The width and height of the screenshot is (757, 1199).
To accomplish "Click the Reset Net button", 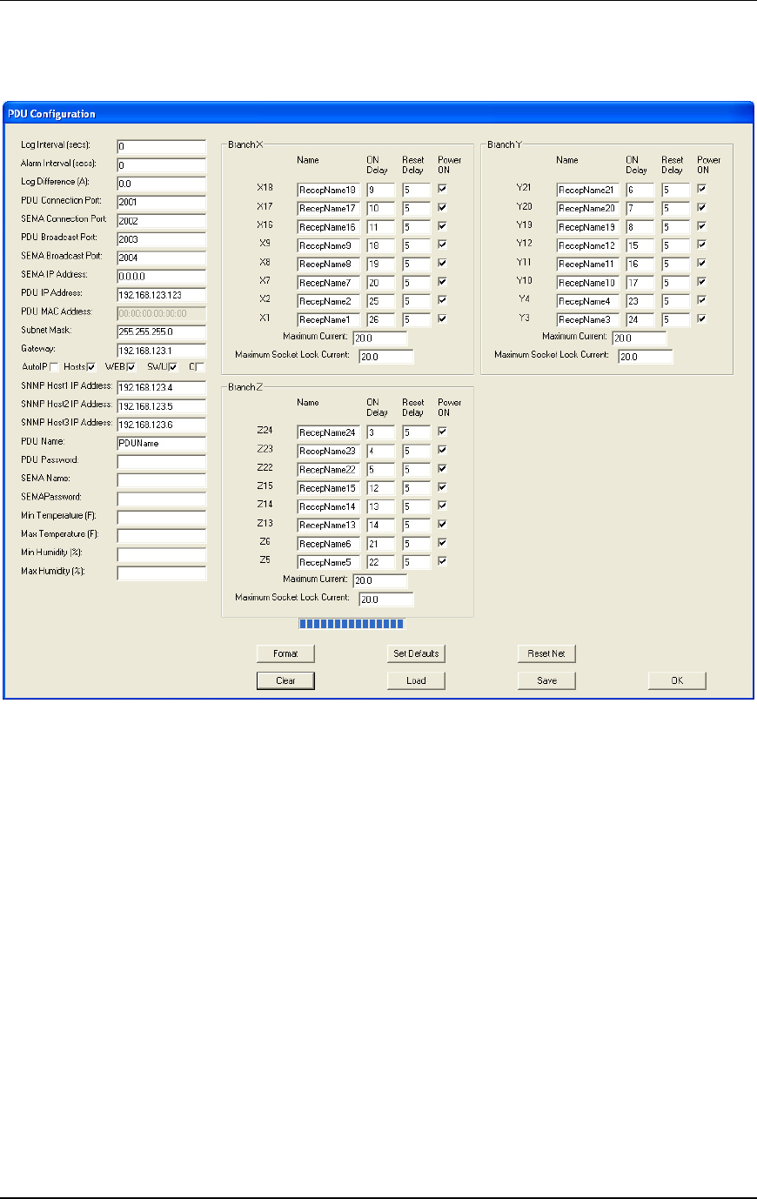I will (x=546, y=653).
